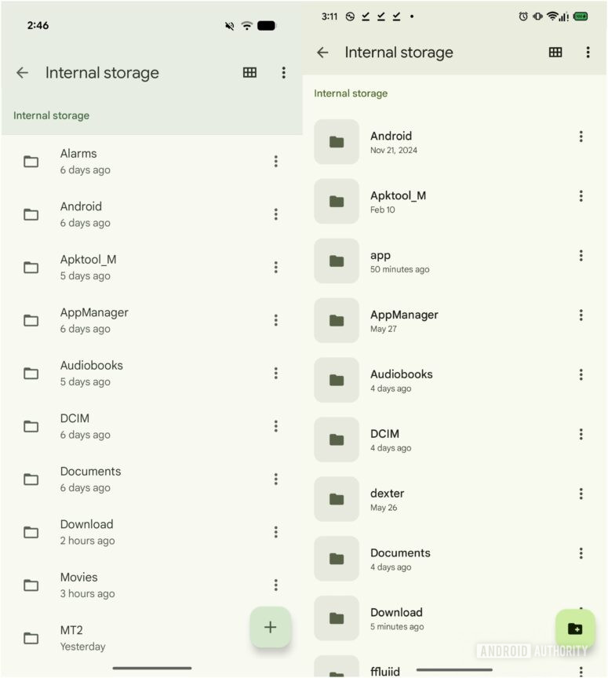Tap the Internal storage breadcrumb on left screen
The height and width of the screenshot is (678, 608).
(51, 115)
